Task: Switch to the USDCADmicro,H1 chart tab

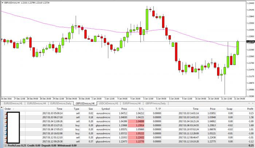Action: pos(108,103)
